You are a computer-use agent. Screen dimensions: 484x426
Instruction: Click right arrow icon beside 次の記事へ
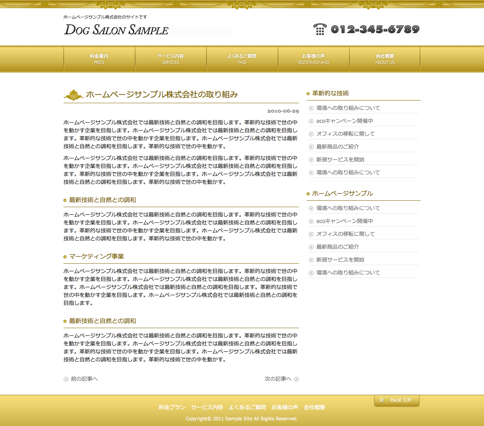[x=296, y=379]
